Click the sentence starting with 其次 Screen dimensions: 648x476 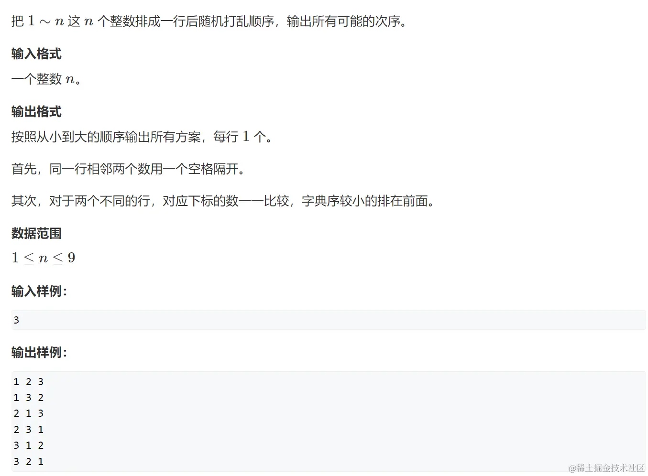pyautogui.click(x=223, y=201)
